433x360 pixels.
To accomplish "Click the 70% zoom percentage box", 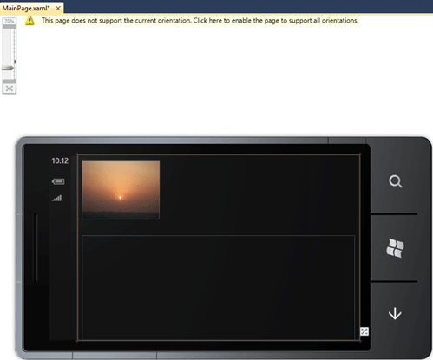I will pos(10,21).
